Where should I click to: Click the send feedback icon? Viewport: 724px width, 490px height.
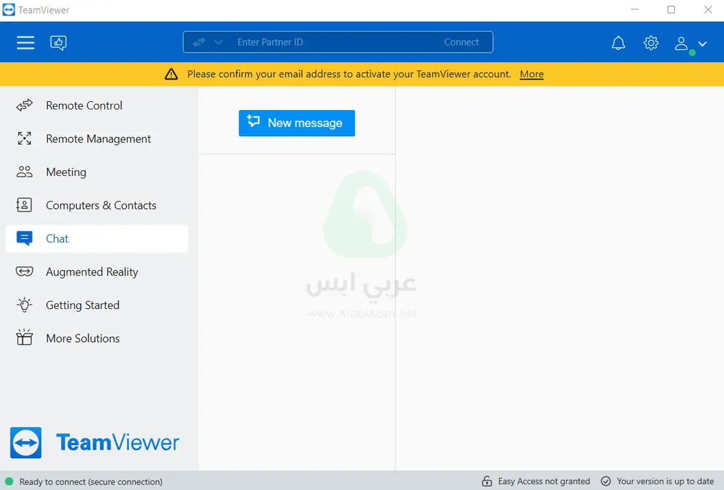coord(58,42)
